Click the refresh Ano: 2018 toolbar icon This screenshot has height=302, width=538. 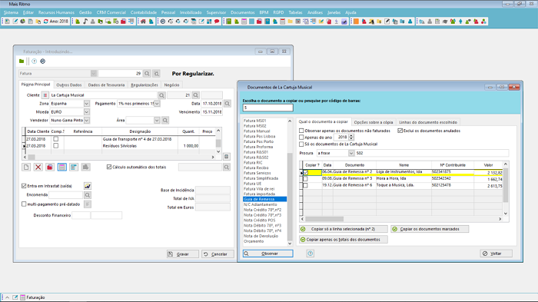click(45, 22)
